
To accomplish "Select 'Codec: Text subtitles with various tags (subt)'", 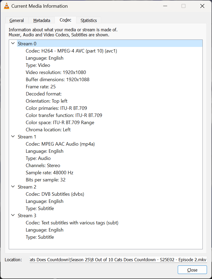I will click(72, 223).
